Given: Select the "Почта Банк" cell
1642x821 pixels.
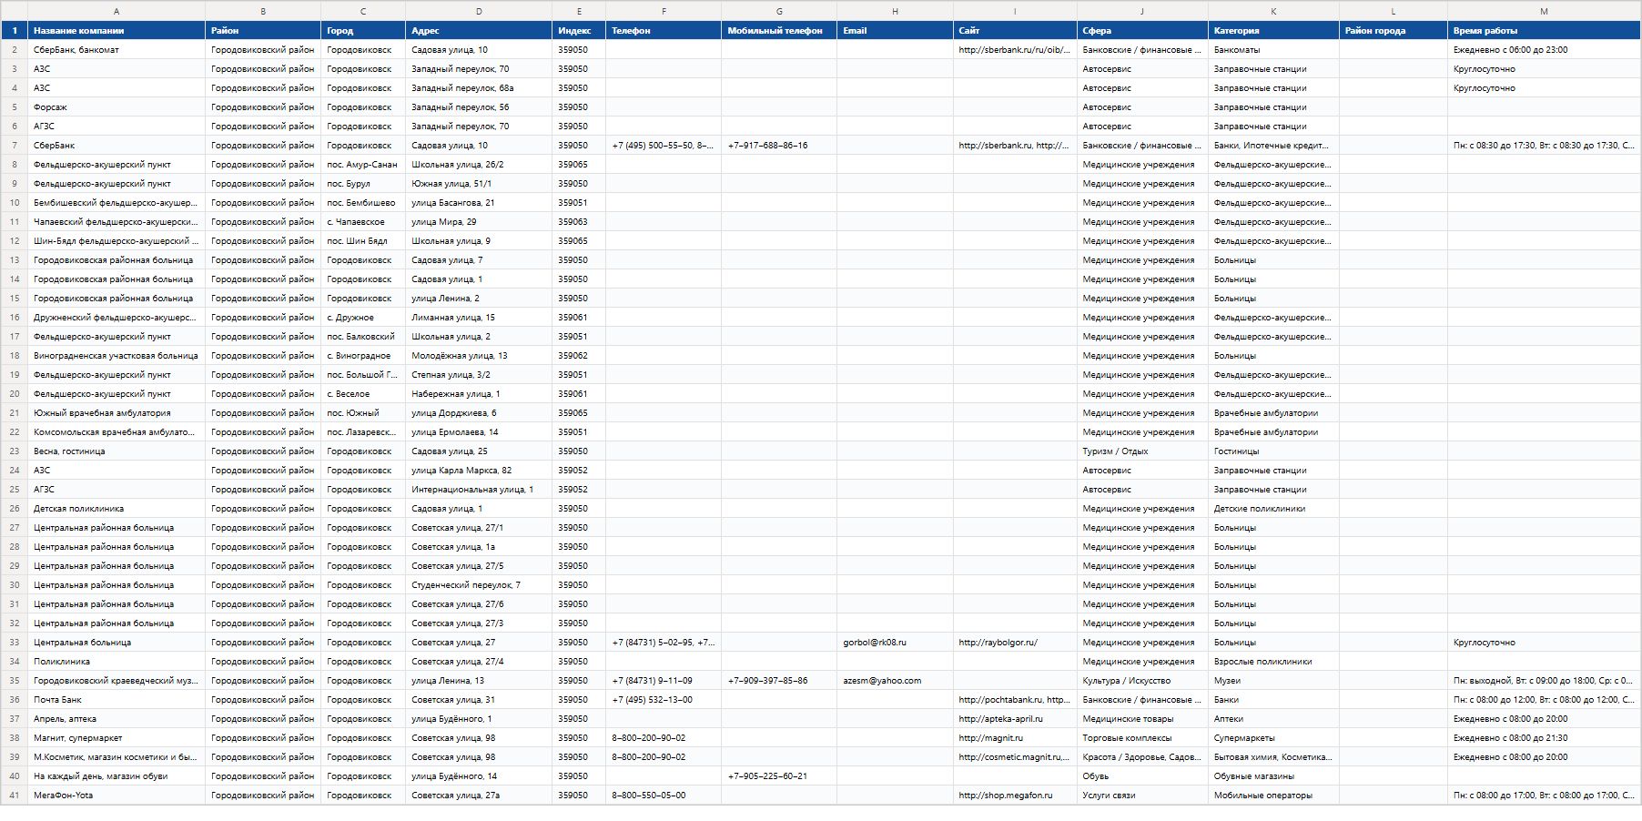Looking at the screenshot, I should [117, 700].
